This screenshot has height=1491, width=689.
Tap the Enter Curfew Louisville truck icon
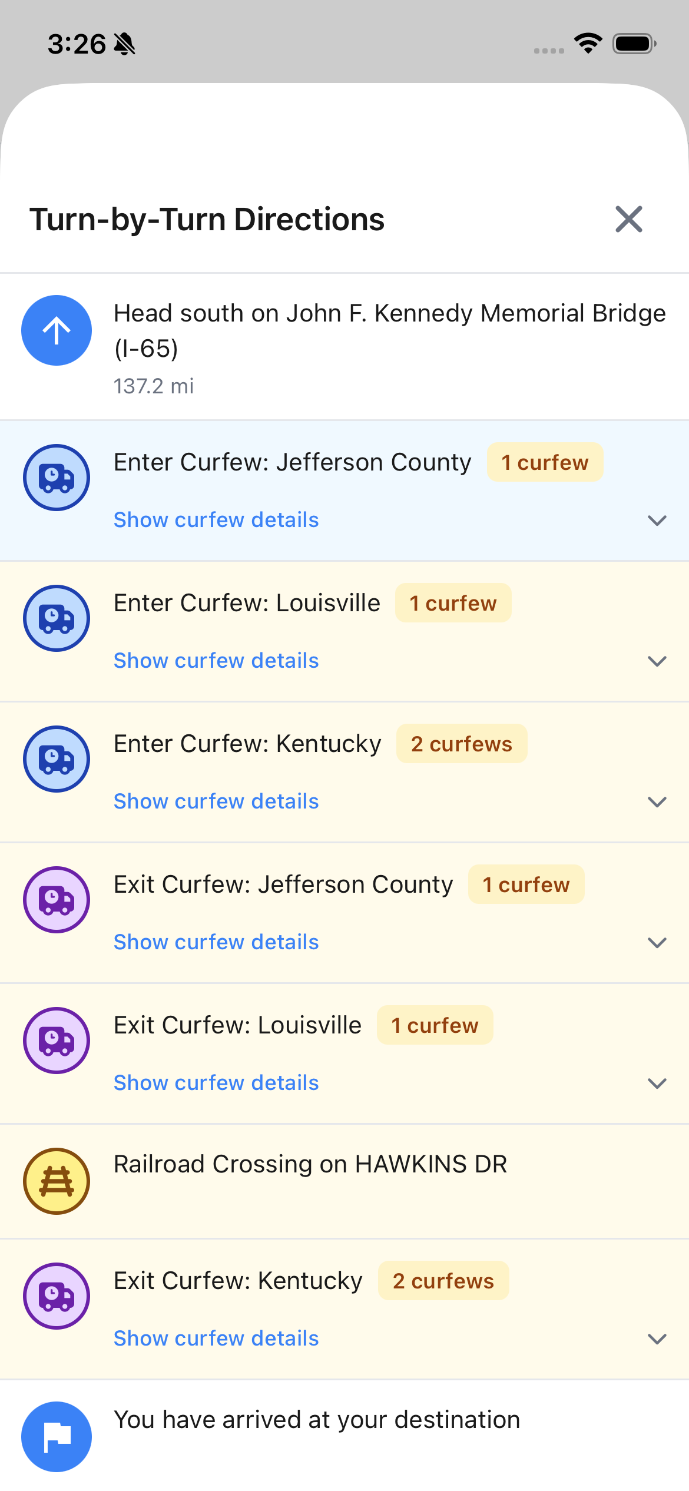click(x=57, y=618)
